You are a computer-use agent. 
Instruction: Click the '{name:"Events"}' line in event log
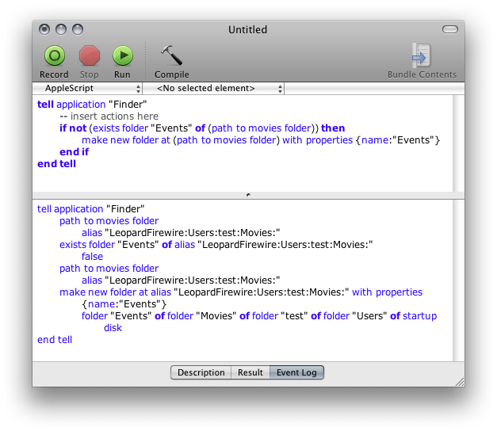124,304
